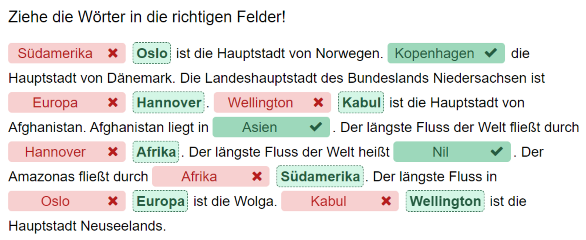This screenshot has height=240, width=586.
Task: Click the red X icon beside Wellington
Action: coord(318,102)
